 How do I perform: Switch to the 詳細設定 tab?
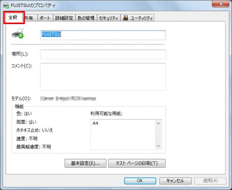tap(64, 18)
